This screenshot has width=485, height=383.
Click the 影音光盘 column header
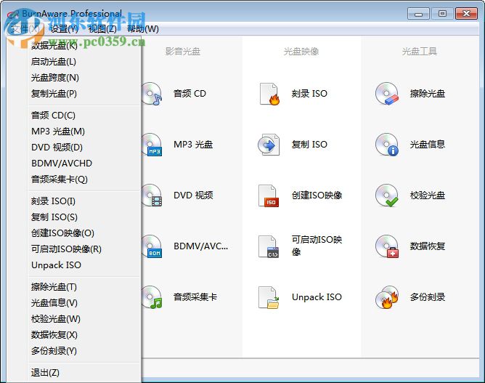coord(183,52)
